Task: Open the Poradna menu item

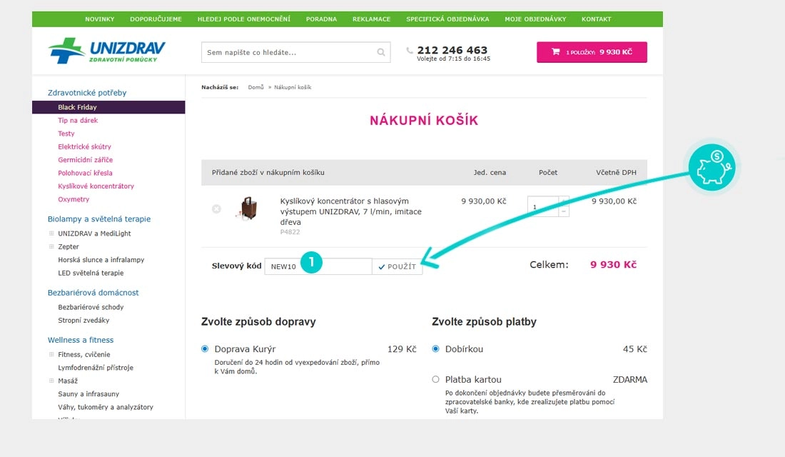Action: pos(321,19)
